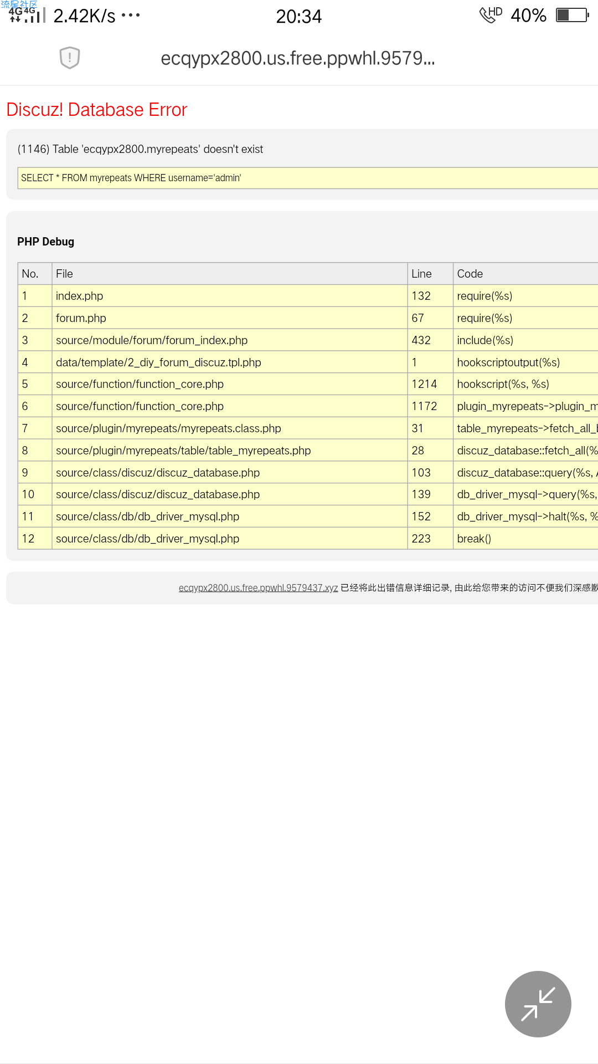
Task: Tap the PHP Debug heading
Action: point(45,242)
